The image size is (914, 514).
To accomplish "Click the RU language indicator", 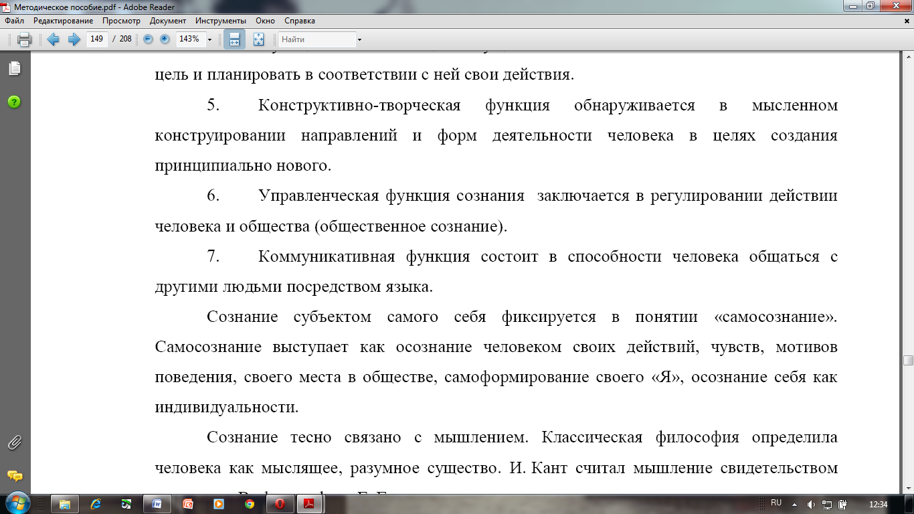I will pos(776,503).
